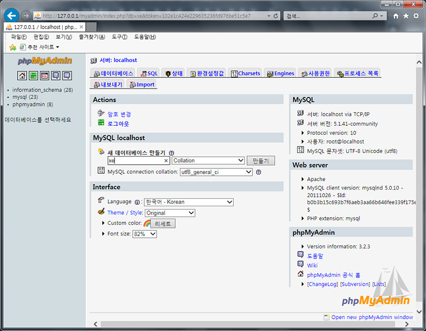Open the browser Tools gear icon
The width and height of the screenshot is (426, 331).
tap(416, 16)
